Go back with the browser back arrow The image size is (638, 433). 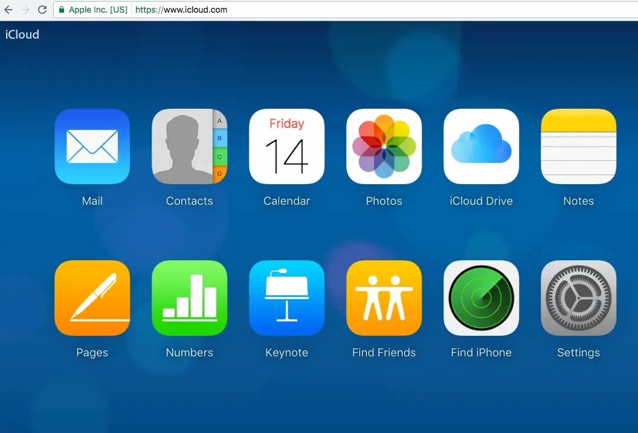pos(8,10)
